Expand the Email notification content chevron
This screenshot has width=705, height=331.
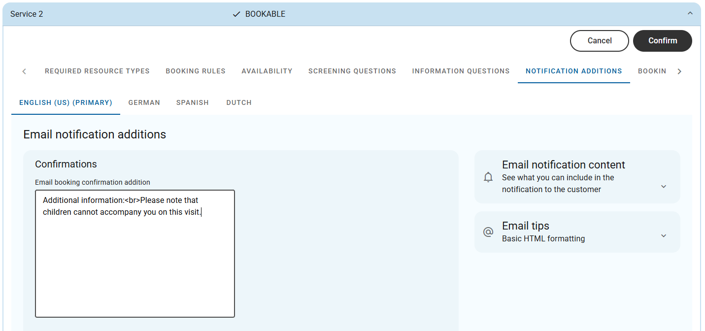tap(663, 187)
